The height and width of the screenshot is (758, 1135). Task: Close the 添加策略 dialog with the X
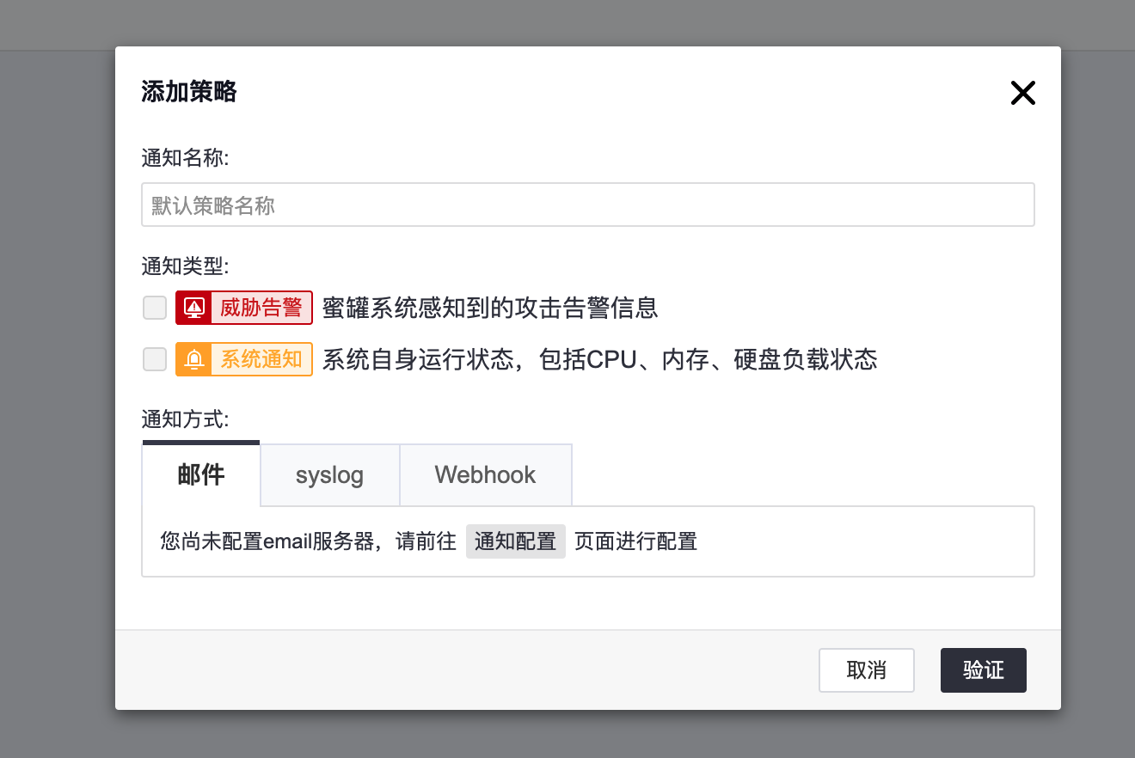click(x=1022, y=93)
